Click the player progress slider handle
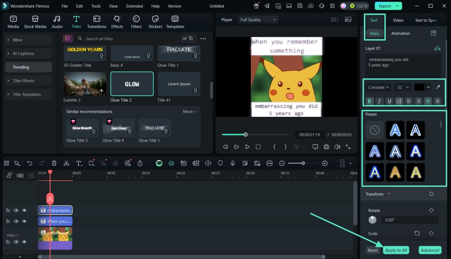 [x=246, y=135]
